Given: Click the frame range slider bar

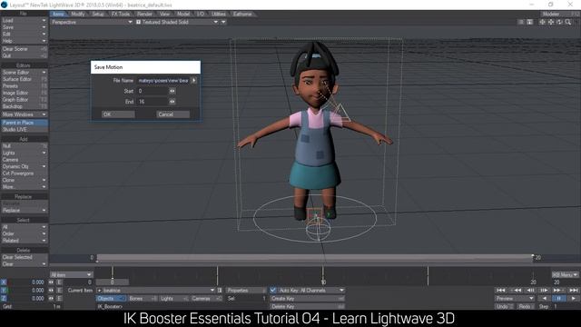Looking at the screenshot, I should point(315,258).
